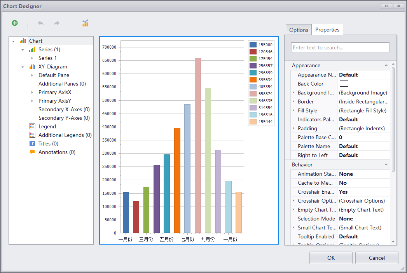
Task: Click the green Add element plus icon
Action: click(15, 23)
